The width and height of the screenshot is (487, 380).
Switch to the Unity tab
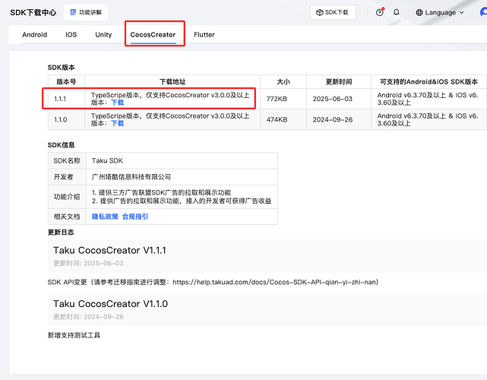103,34
